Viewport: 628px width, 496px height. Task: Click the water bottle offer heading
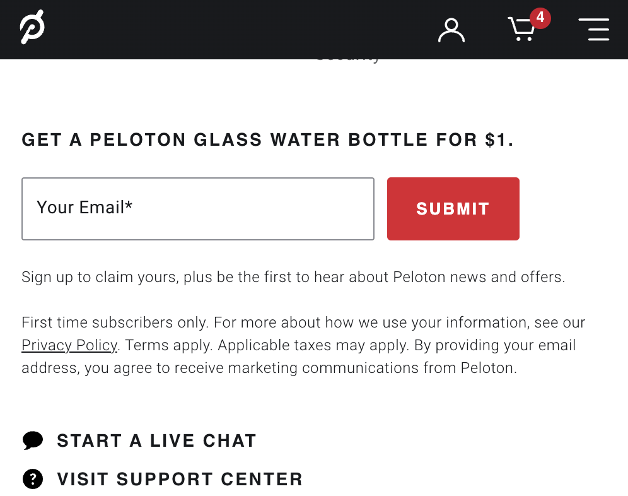[267, 140]
